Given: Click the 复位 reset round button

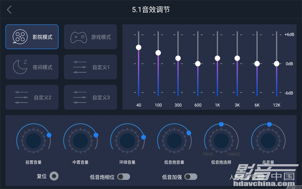Looking at the screenshot, I should tap(54, 176).
